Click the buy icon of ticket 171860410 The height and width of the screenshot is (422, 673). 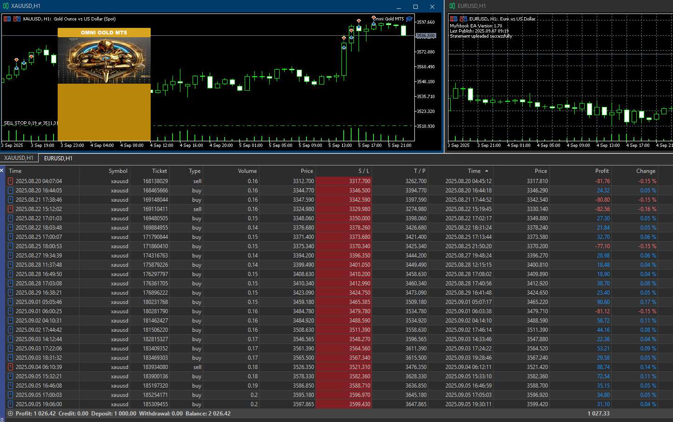point(10,246)
